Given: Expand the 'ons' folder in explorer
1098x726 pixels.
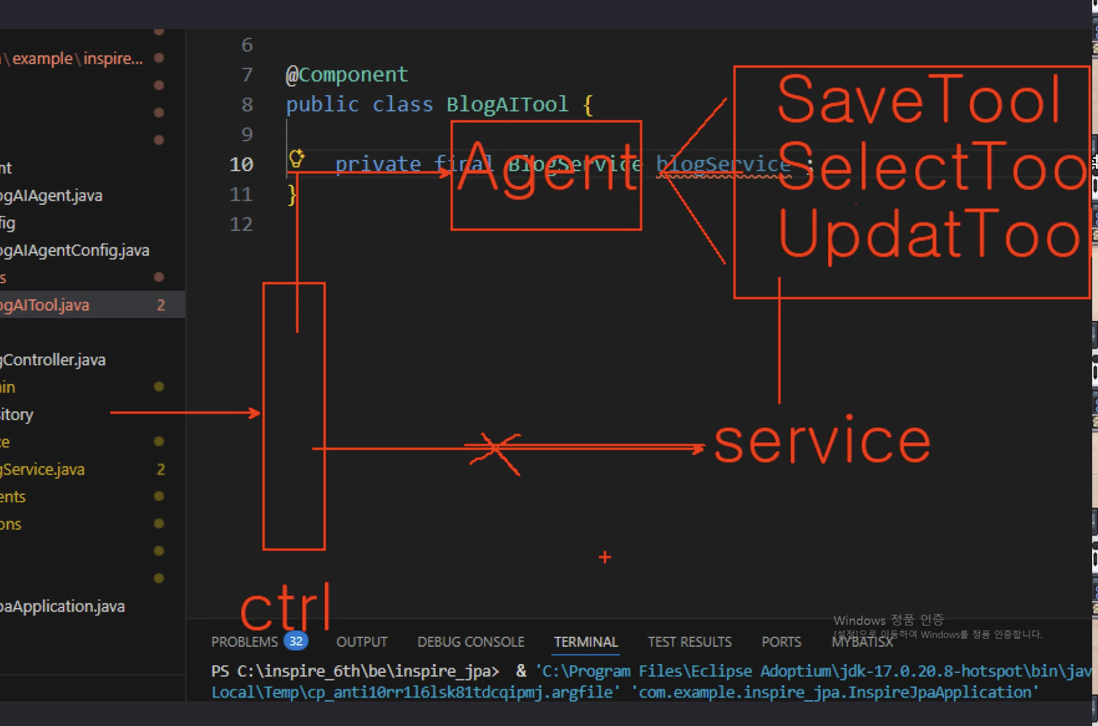Looking at the screenshot, I should [11, 524].
